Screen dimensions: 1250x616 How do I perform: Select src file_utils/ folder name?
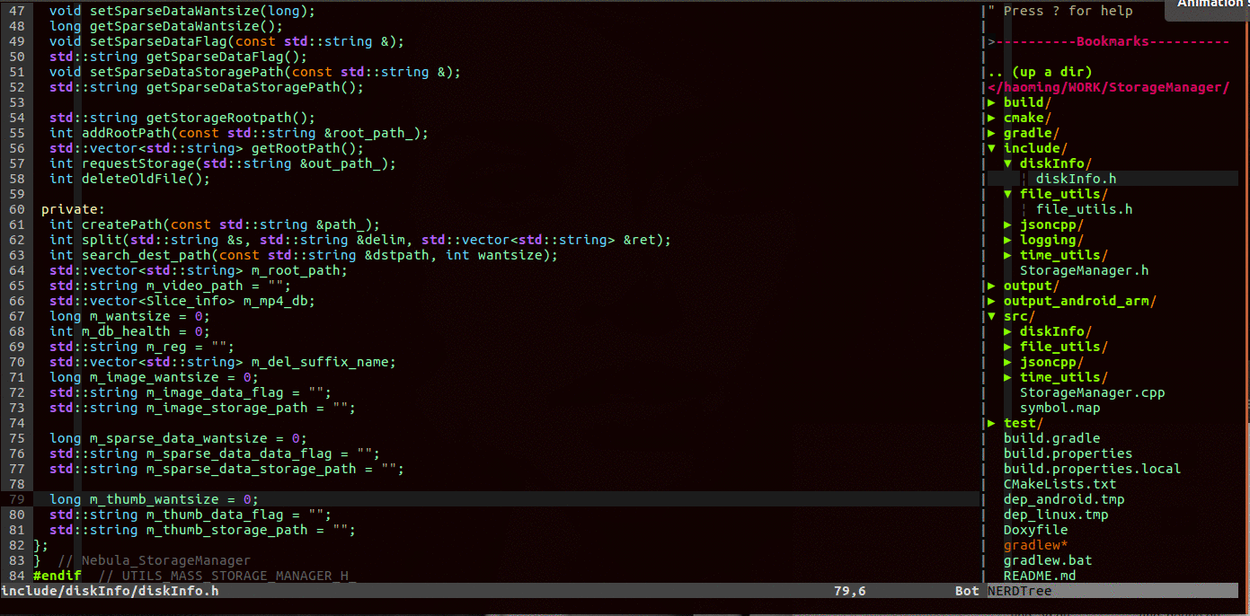point(1064,347)
